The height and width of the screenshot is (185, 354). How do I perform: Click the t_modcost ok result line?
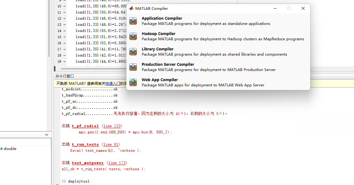point(90,89)
